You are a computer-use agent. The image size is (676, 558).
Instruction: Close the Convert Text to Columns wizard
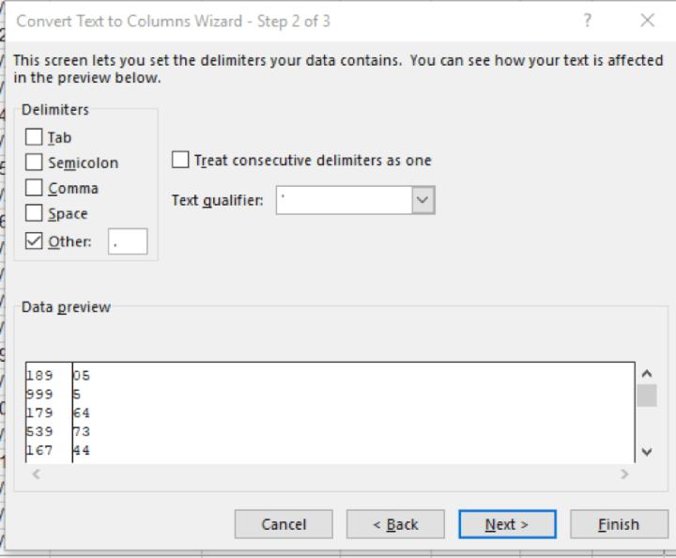[647, 21]
